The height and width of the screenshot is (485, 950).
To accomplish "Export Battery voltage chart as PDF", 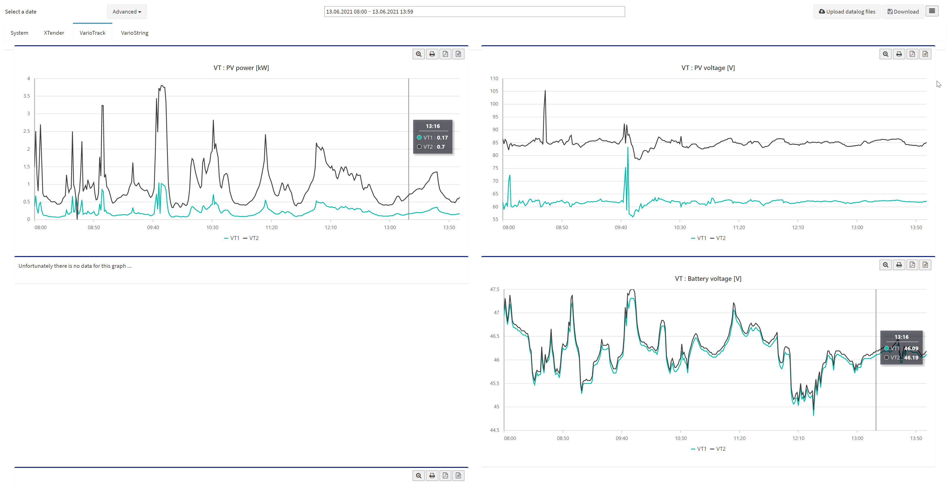I will coord(912,265).
